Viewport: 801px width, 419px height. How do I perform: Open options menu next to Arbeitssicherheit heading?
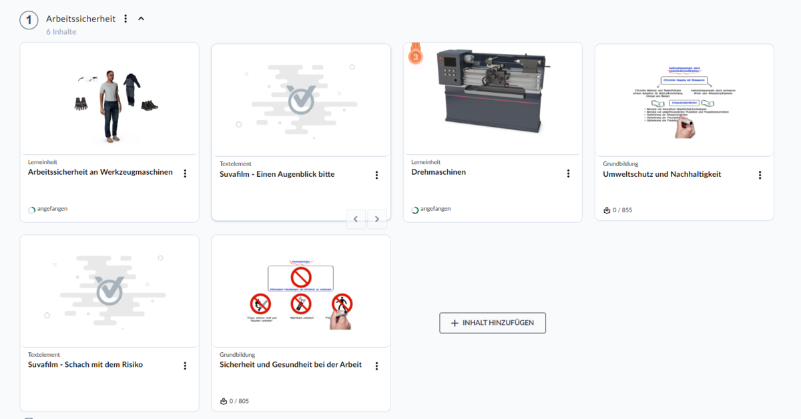125,19
